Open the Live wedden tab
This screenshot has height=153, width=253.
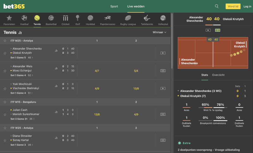pos(136,6)
